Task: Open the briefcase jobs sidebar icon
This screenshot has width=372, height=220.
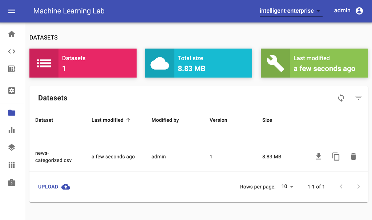Action: [x=12, y=183]
